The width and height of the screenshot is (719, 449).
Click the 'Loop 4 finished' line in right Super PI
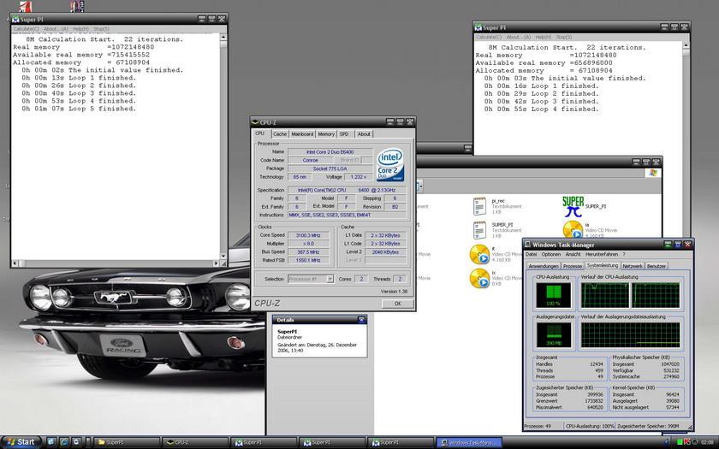tap(542, 109)
